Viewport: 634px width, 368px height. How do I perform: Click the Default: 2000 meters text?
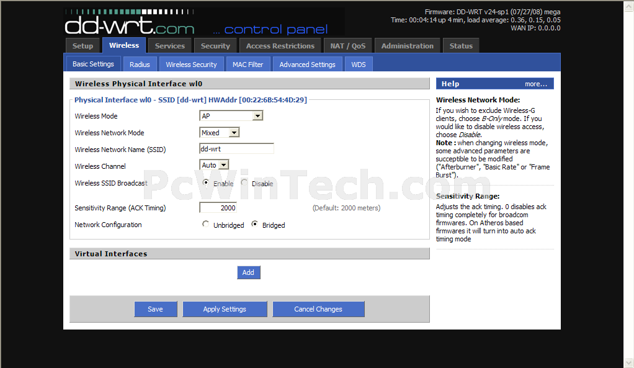tap(347, 208)
